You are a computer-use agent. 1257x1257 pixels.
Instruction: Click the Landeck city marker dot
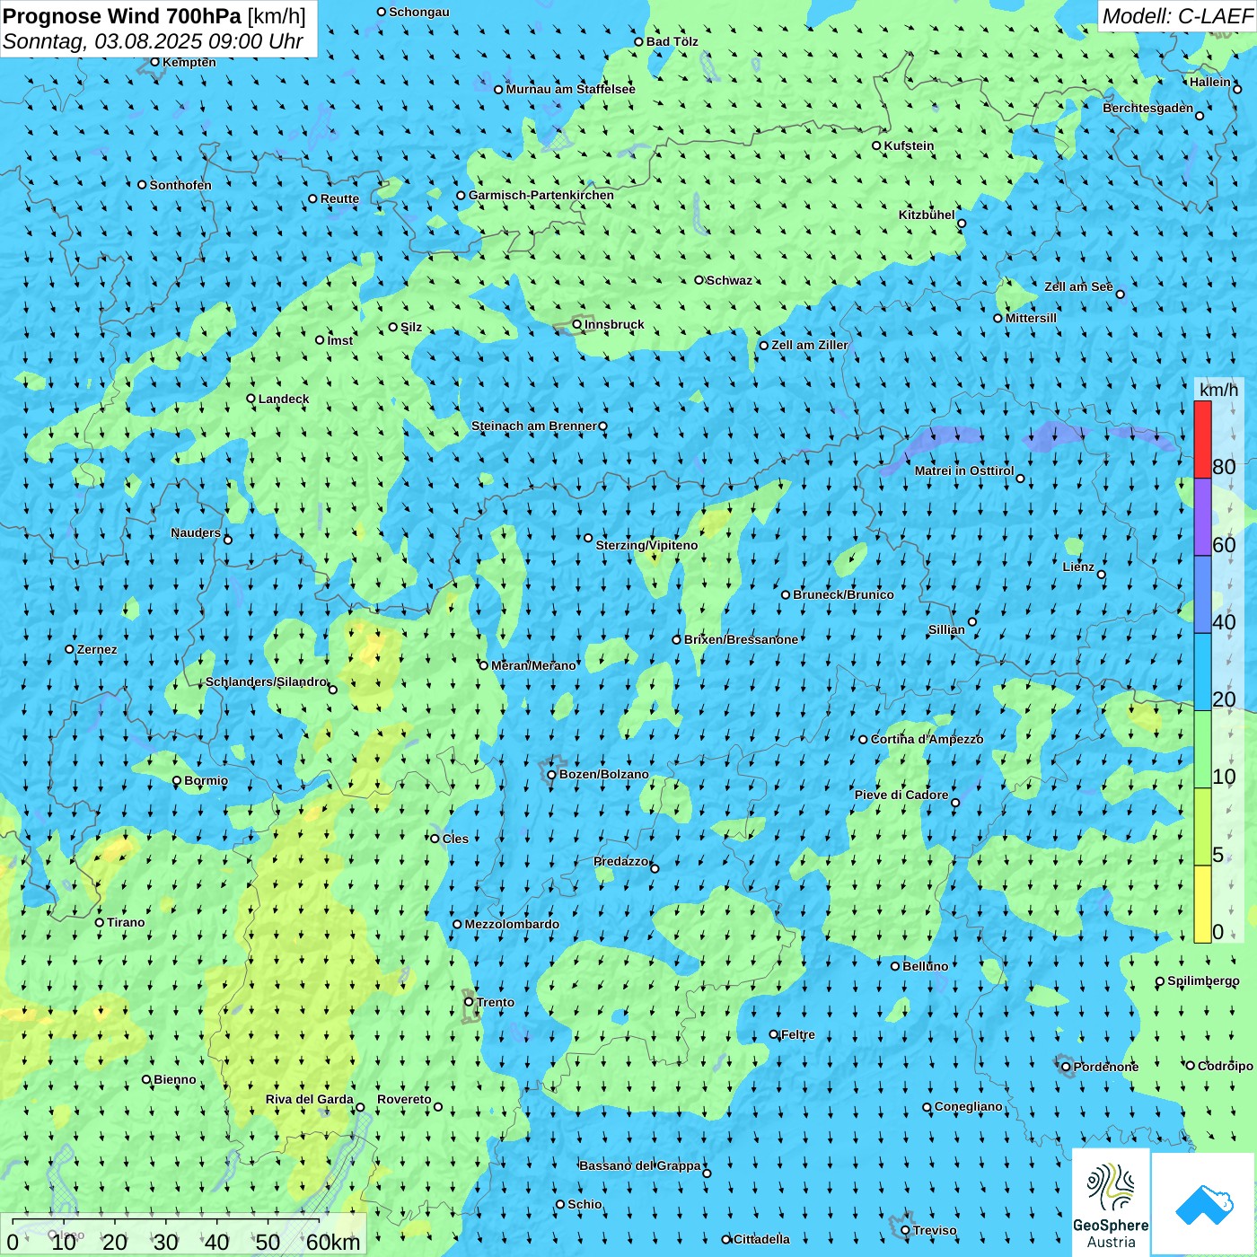(x=251, y=399)
